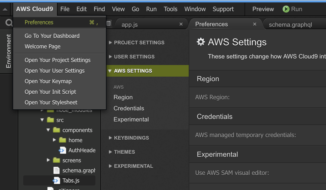Viewport: 326px width, 190px height.
Task: Click the Preview button
Action: pyautogui.click(x=263, y=9)
